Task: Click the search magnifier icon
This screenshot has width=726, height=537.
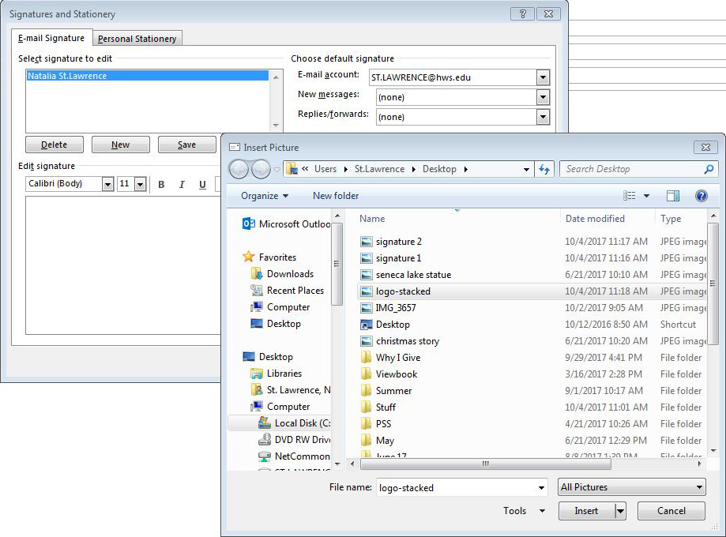Action: coord(709,170)
